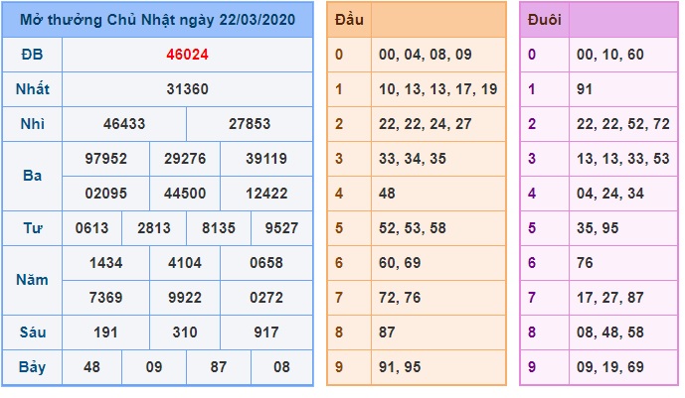Select fifth prize number 4104
685x398 pixels.
coord(185,263)
